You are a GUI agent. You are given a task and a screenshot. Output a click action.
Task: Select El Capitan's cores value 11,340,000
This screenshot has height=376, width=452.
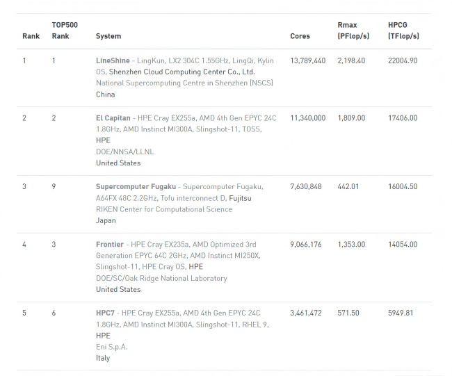click(x=307, y=118)
